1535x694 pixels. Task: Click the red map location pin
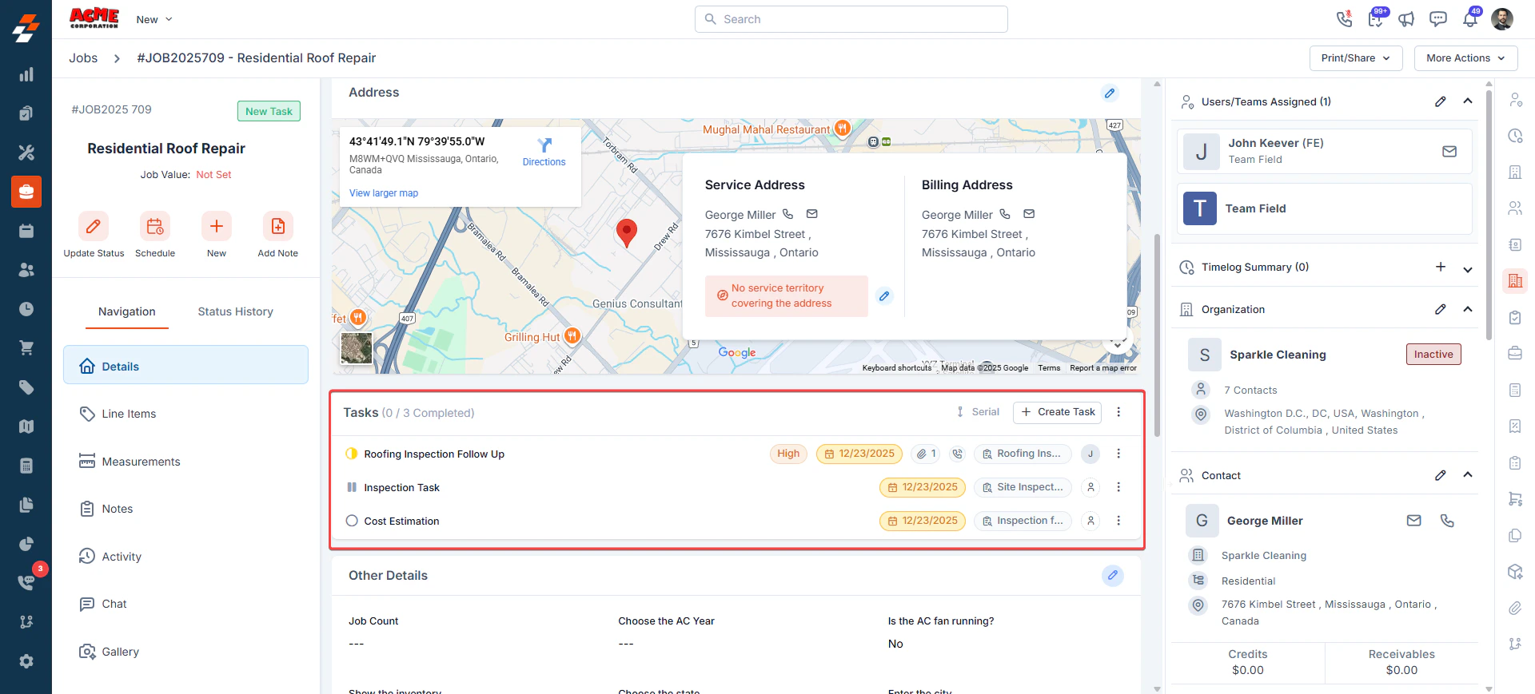coord(627,232)
